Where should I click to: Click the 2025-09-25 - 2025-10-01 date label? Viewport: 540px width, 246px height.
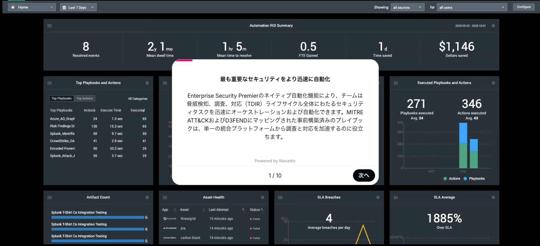click(x=470, y=26)
